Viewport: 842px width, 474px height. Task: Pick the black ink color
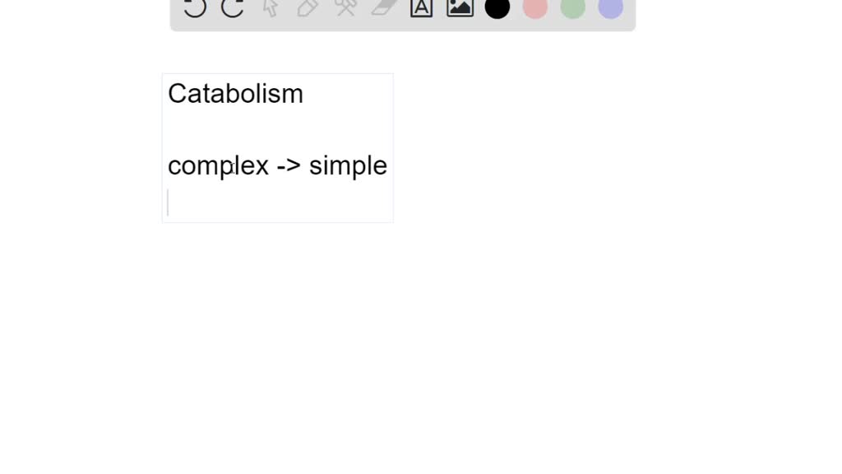tap(497, 8)
